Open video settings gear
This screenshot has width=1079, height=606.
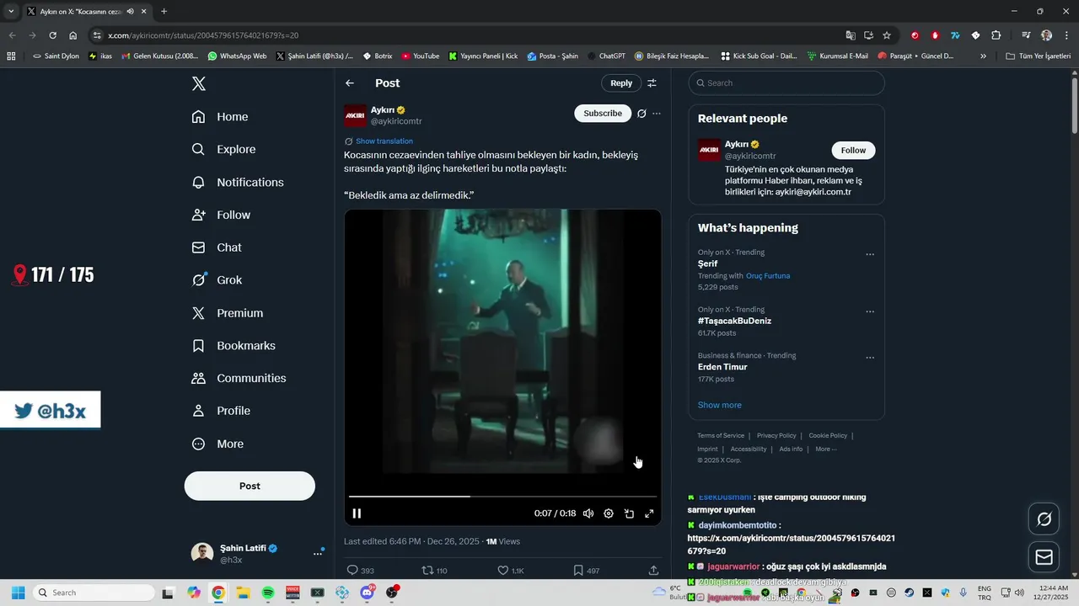pyautogui.click(x=609, y=513)
